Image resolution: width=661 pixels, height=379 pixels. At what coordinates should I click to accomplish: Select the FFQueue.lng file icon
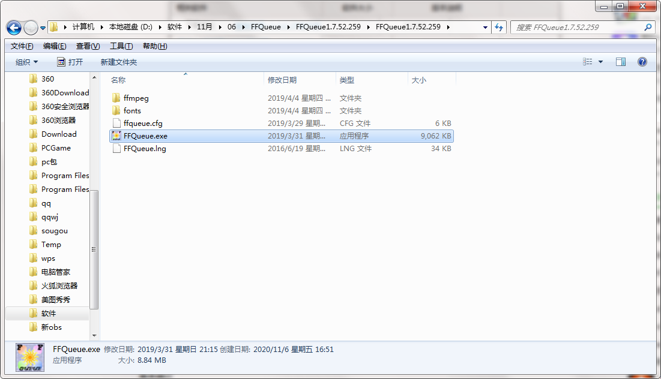pos(117,149)
